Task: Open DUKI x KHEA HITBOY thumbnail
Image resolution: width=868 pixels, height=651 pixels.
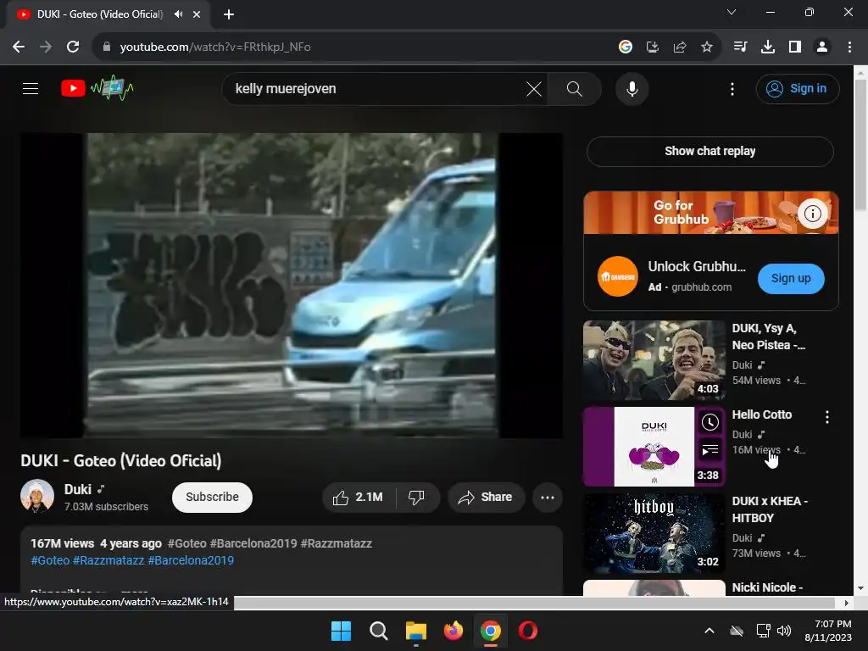Action: [x=654, y=533]
